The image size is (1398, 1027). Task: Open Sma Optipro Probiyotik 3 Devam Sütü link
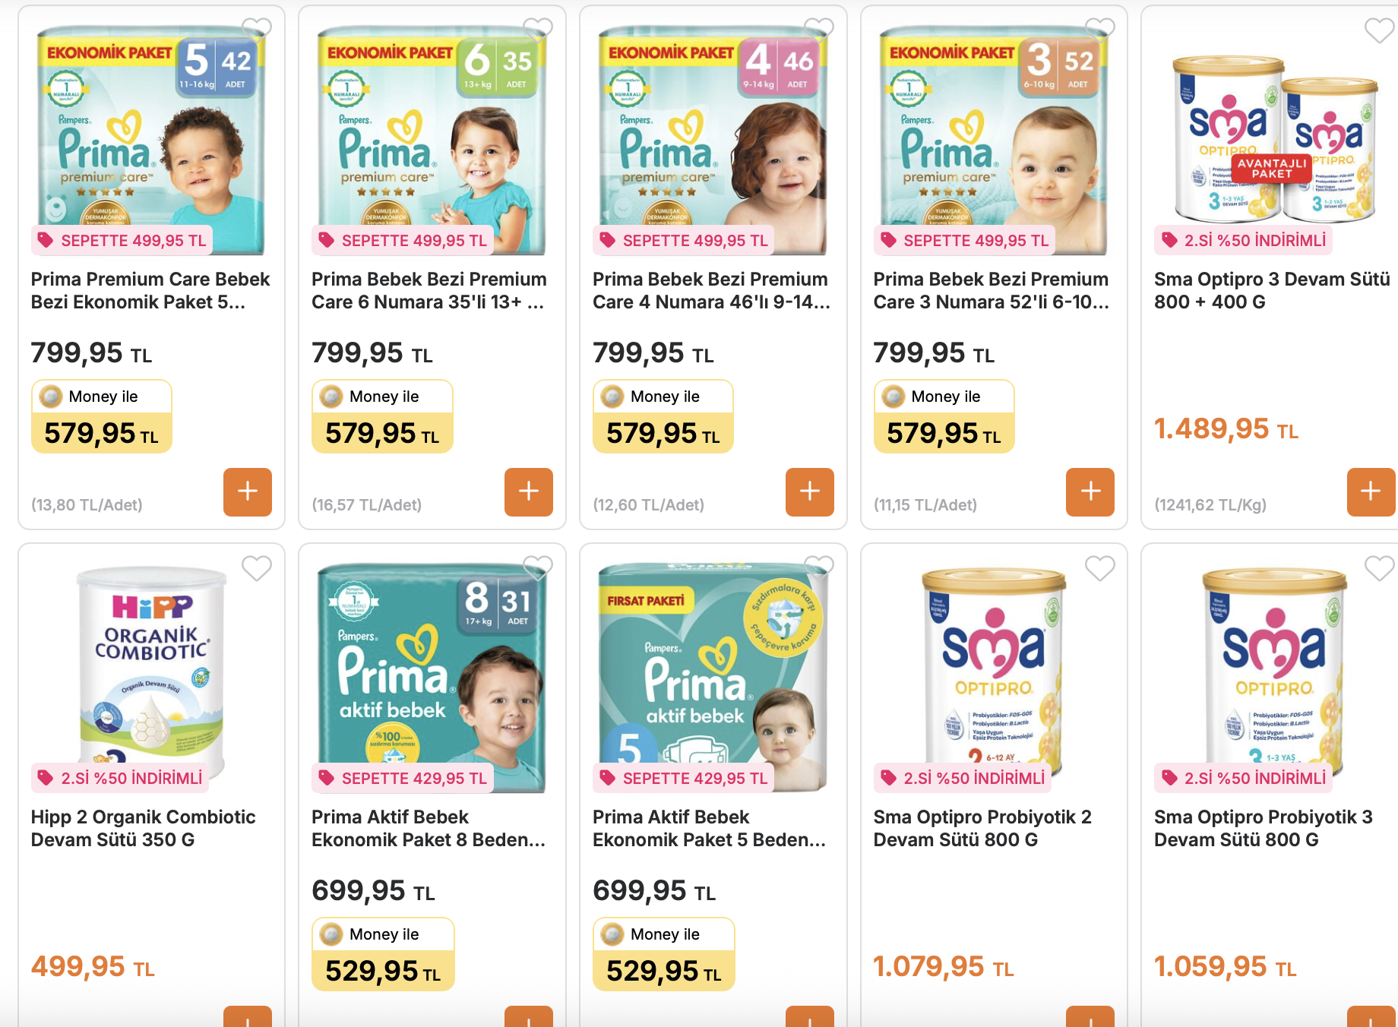click(1264, 829)
